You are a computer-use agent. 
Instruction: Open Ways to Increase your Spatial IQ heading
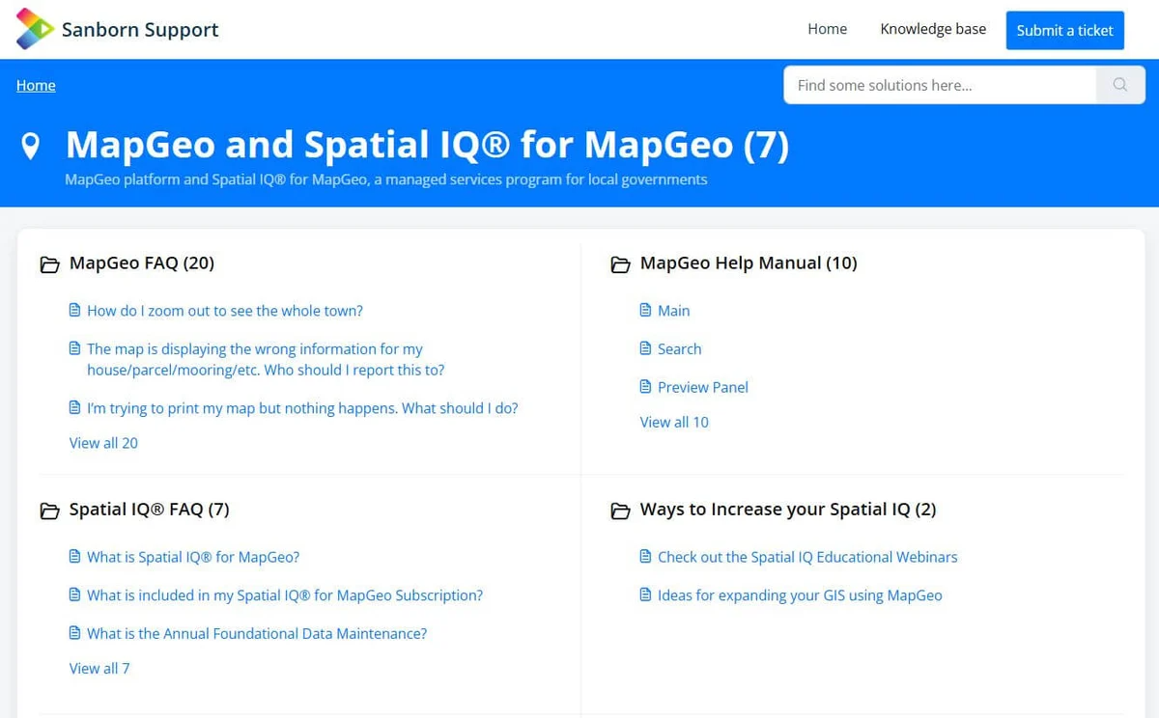(788, 509)
